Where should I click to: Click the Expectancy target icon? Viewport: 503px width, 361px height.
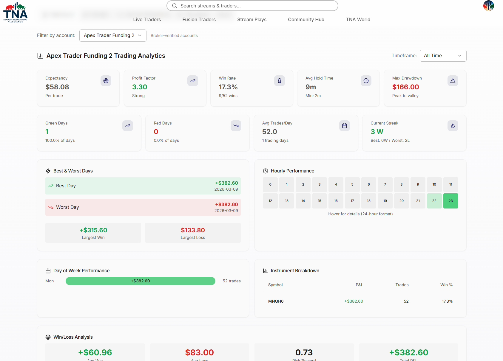[x=106, y=81]
